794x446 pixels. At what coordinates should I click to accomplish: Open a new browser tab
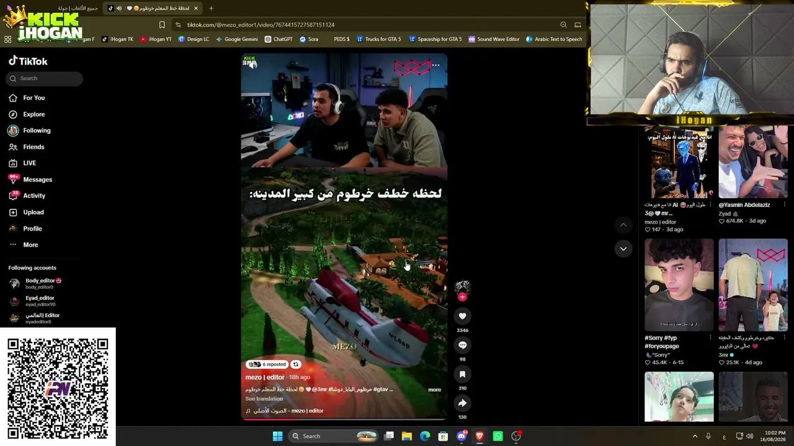pyautogui.click(x=211, y=8)
